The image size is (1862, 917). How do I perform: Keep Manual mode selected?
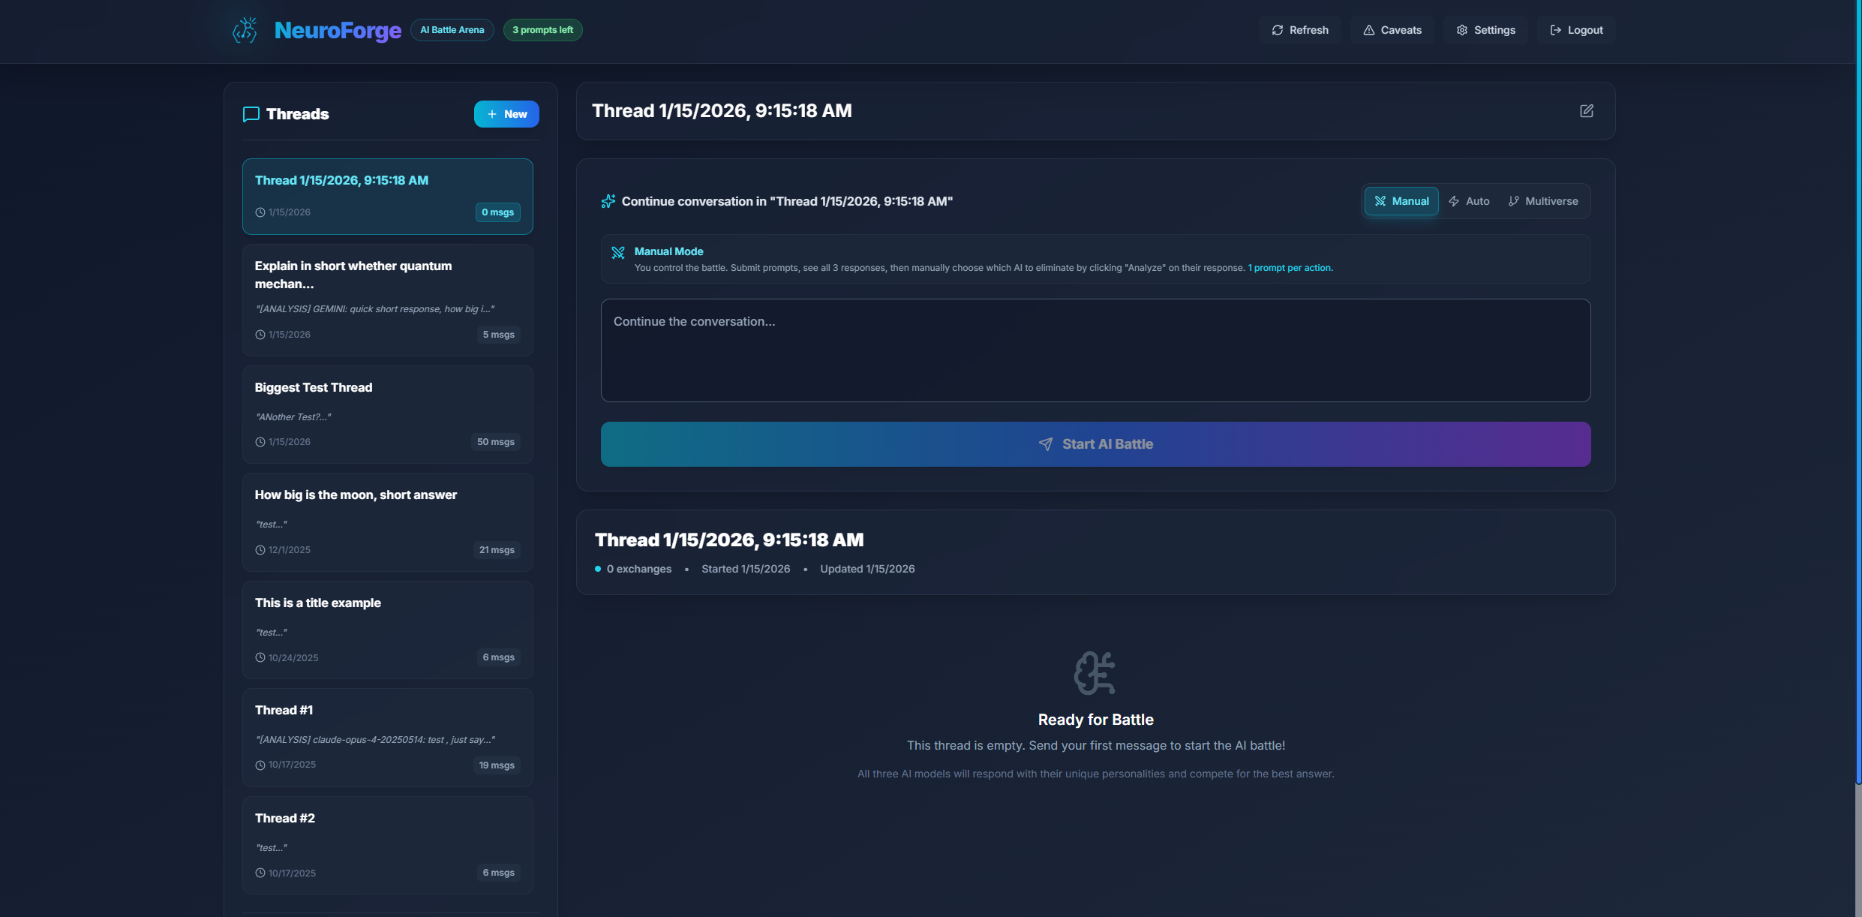point(1401,201)
